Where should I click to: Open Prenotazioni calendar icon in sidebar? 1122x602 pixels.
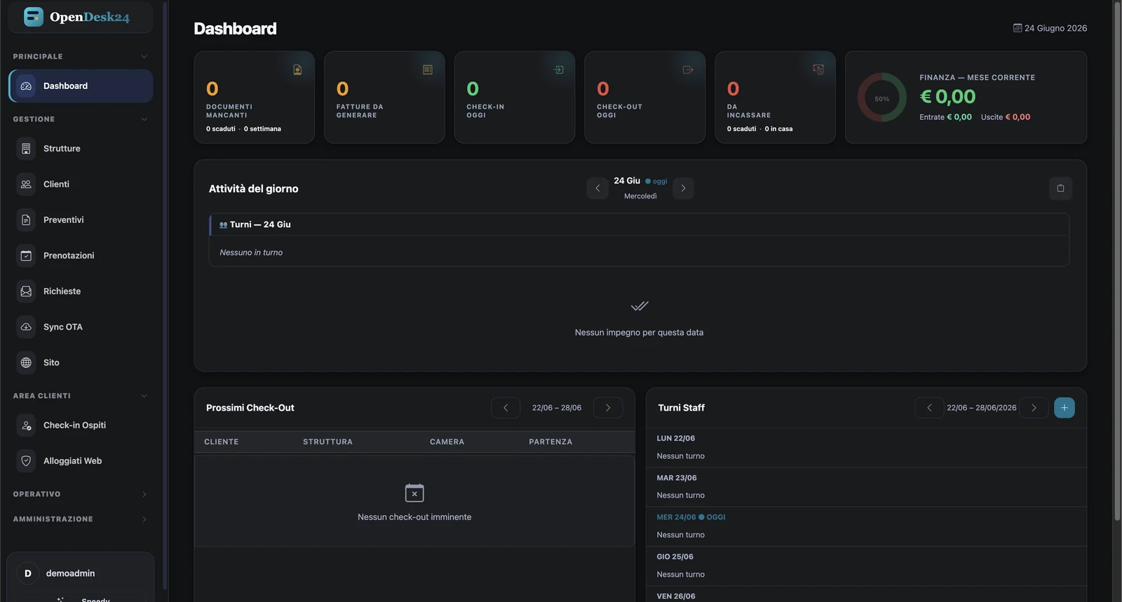(26, 256)
